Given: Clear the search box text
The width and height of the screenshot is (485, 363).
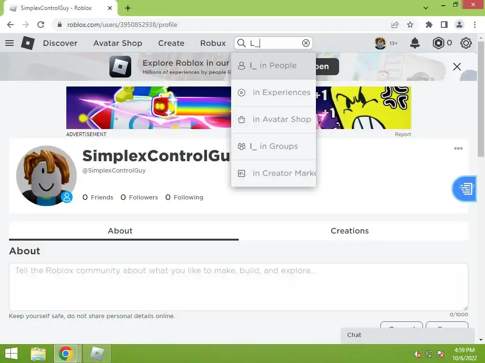Looking at the screenshot, I should [305, 43].
